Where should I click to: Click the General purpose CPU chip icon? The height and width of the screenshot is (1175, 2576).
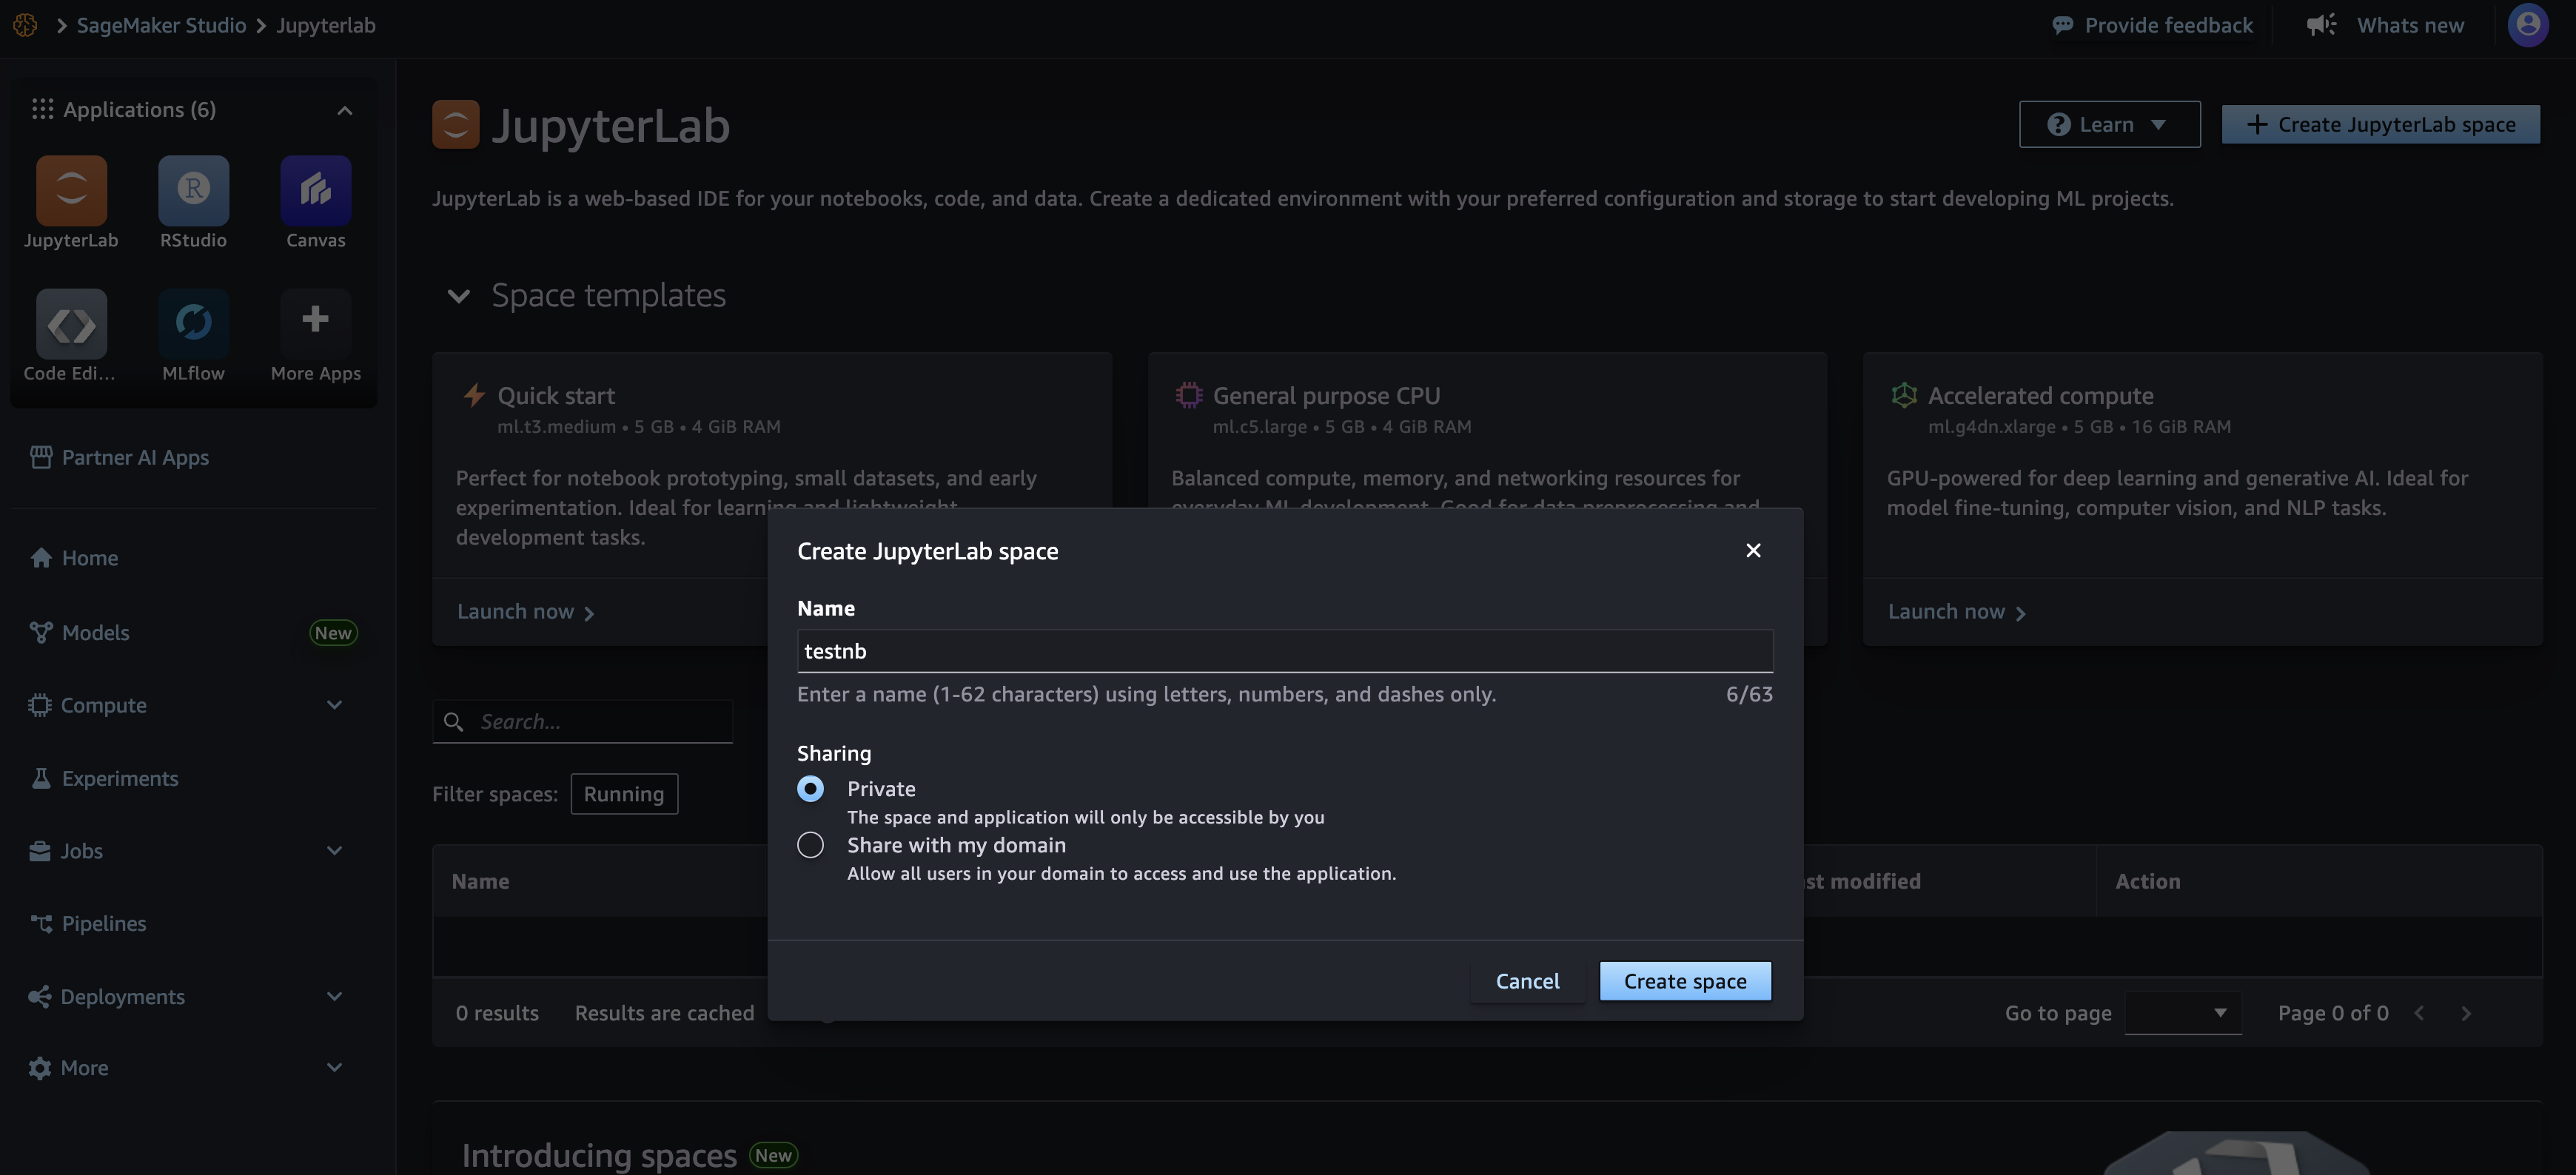coord(1188,395)
